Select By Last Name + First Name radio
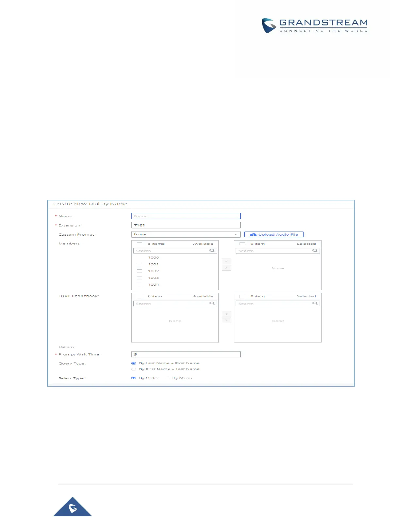Viewport: 400px width, 517px height. (x=134, y=363)
